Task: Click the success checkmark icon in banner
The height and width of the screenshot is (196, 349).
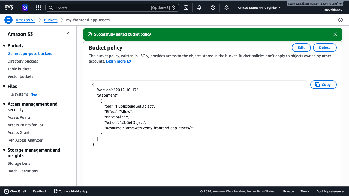Action: 89,34
